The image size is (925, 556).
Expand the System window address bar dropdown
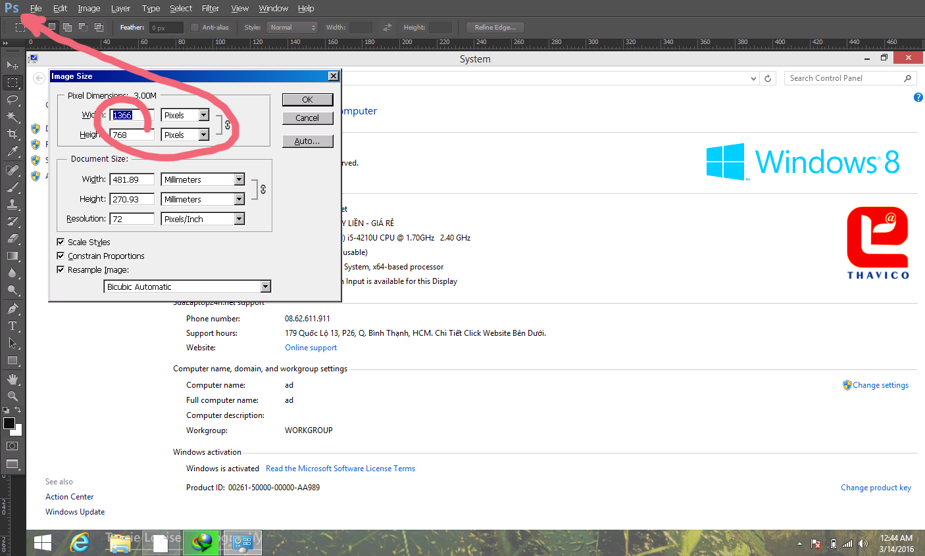pyautogui.click(x=753, y=78)
